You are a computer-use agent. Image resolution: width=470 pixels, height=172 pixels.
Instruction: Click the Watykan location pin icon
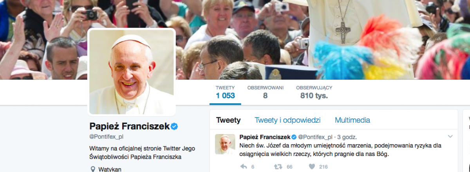tap(93, 169)
